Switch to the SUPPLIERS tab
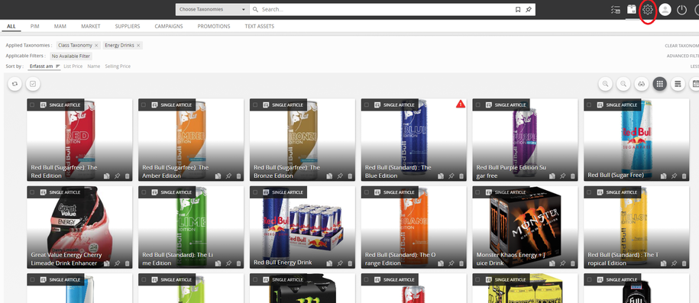 tap(128, 26)
